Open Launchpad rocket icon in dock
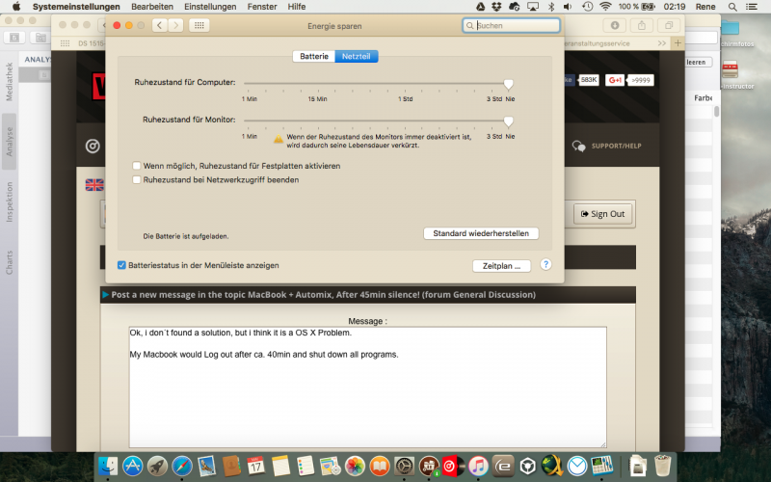 point(157,466)
